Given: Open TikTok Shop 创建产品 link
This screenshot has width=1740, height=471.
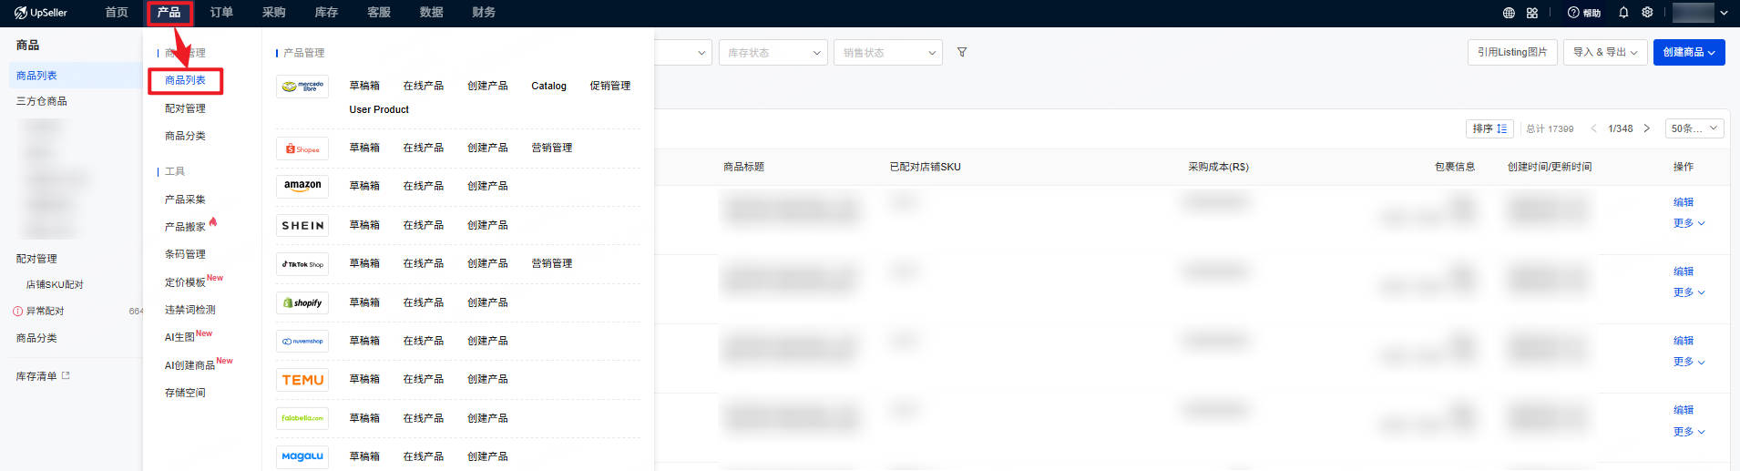Looking at the screenshot, I should point(487,263).
